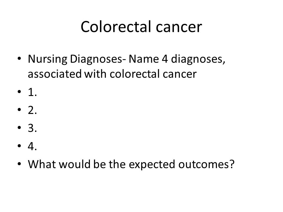
Task: Click the bullet before item 3.
Action: pos(19,127)
